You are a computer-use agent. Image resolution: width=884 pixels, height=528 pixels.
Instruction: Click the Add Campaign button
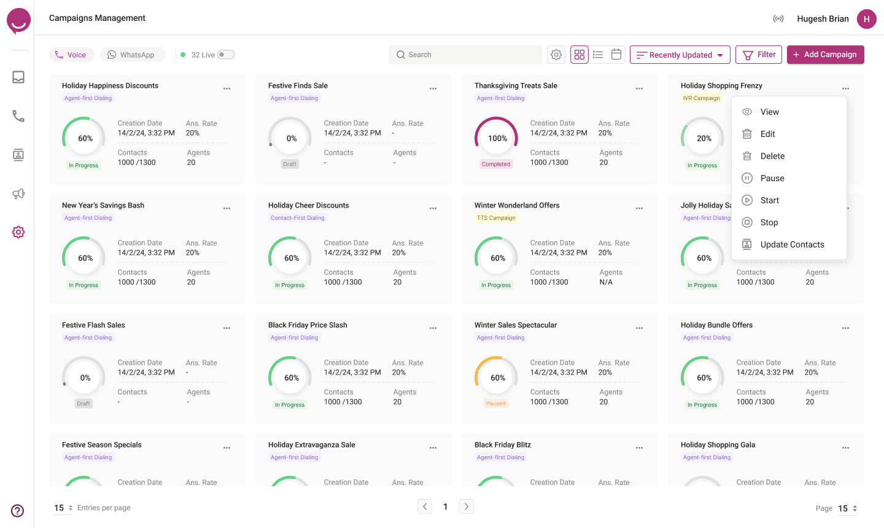pyautogui.click(x=826, y=55)
